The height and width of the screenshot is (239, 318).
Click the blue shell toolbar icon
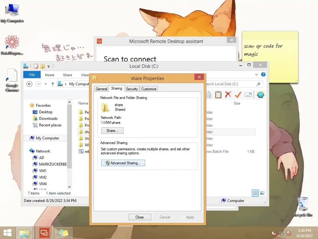pos(261,95)
